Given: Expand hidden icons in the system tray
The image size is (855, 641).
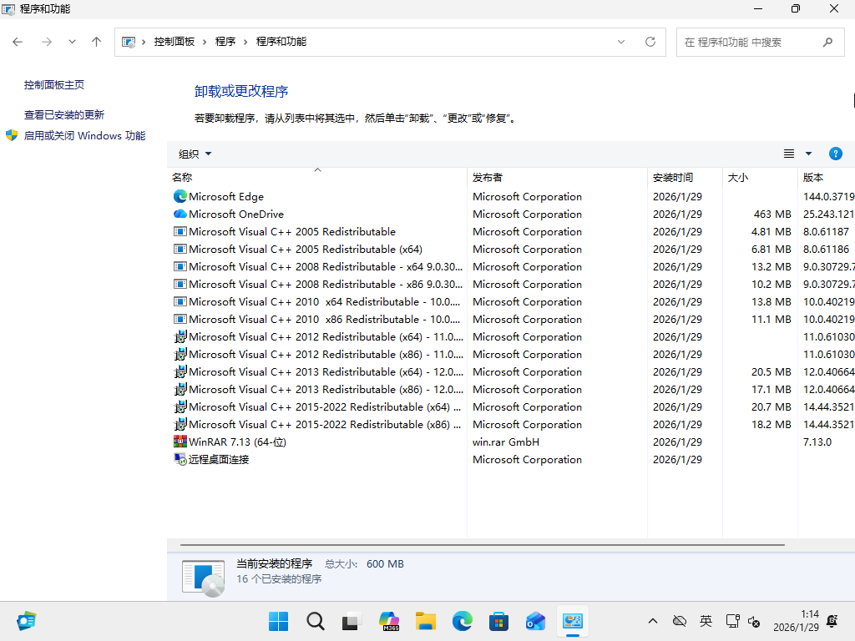Looking at the screenshot, I should 652,621.
